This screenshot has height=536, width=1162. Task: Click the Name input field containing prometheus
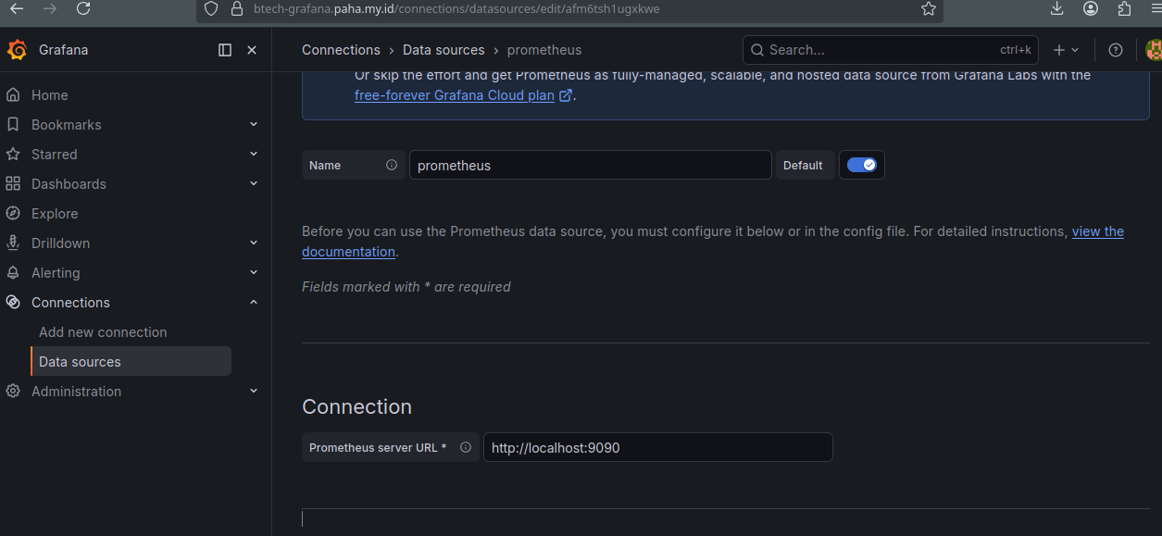[591, 165]
